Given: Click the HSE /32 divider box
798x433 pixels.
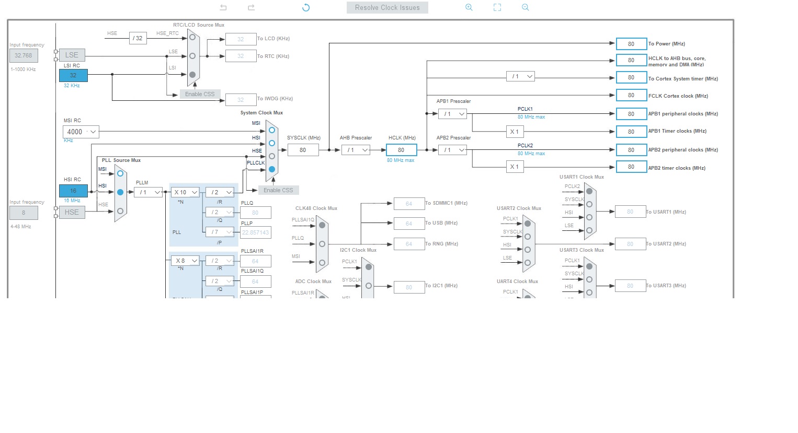Looking at the screenshot, I should pos(138,38).
